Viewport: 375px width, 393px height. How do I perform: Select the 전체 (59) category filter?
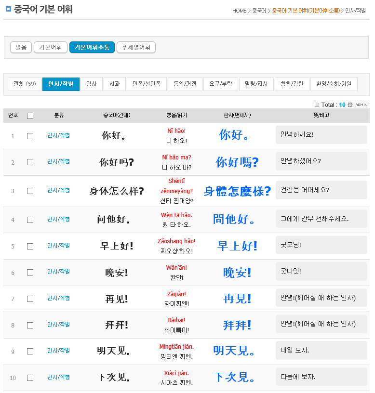click(x=25, y=84)
